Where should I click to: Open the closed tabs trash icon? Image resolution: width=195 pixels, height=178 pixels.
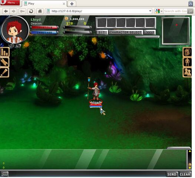(191, 3)
